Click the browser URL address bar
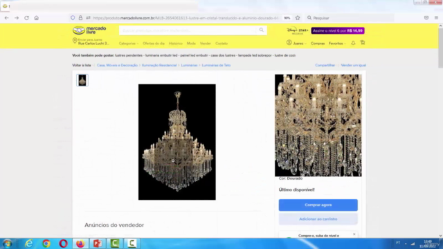This screenshot has width=443, height=249. pos(185,18)
